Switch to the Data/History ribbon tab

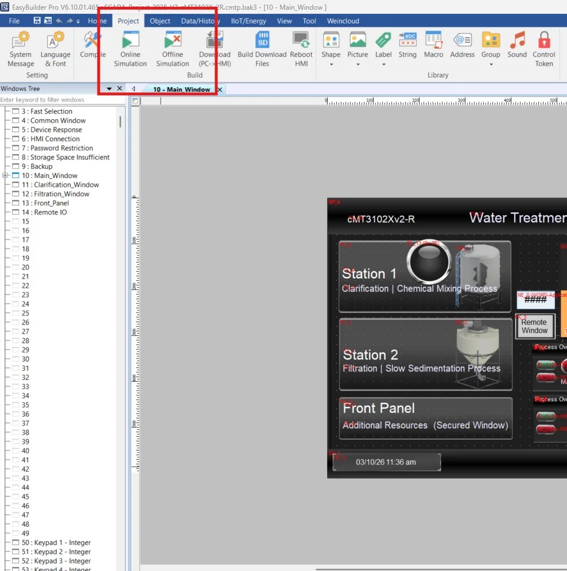coord(200,21)
